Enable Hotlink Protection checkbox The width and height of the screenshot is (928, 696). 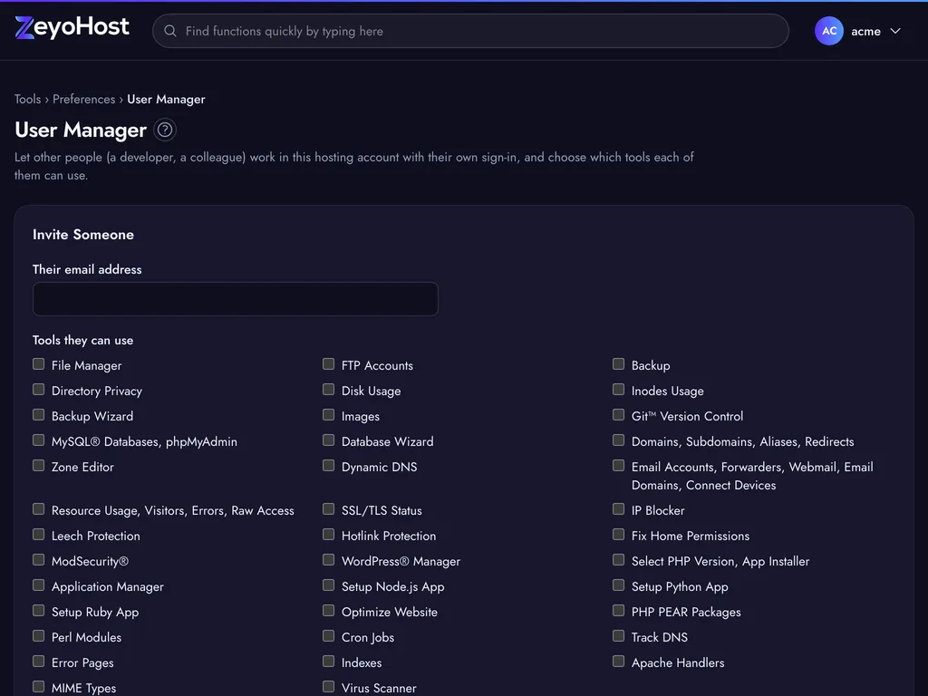pos(328,535)
